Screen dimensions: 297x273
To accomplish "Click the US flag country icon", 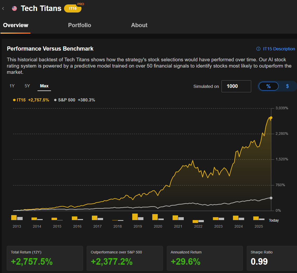I will pos(14,8).
